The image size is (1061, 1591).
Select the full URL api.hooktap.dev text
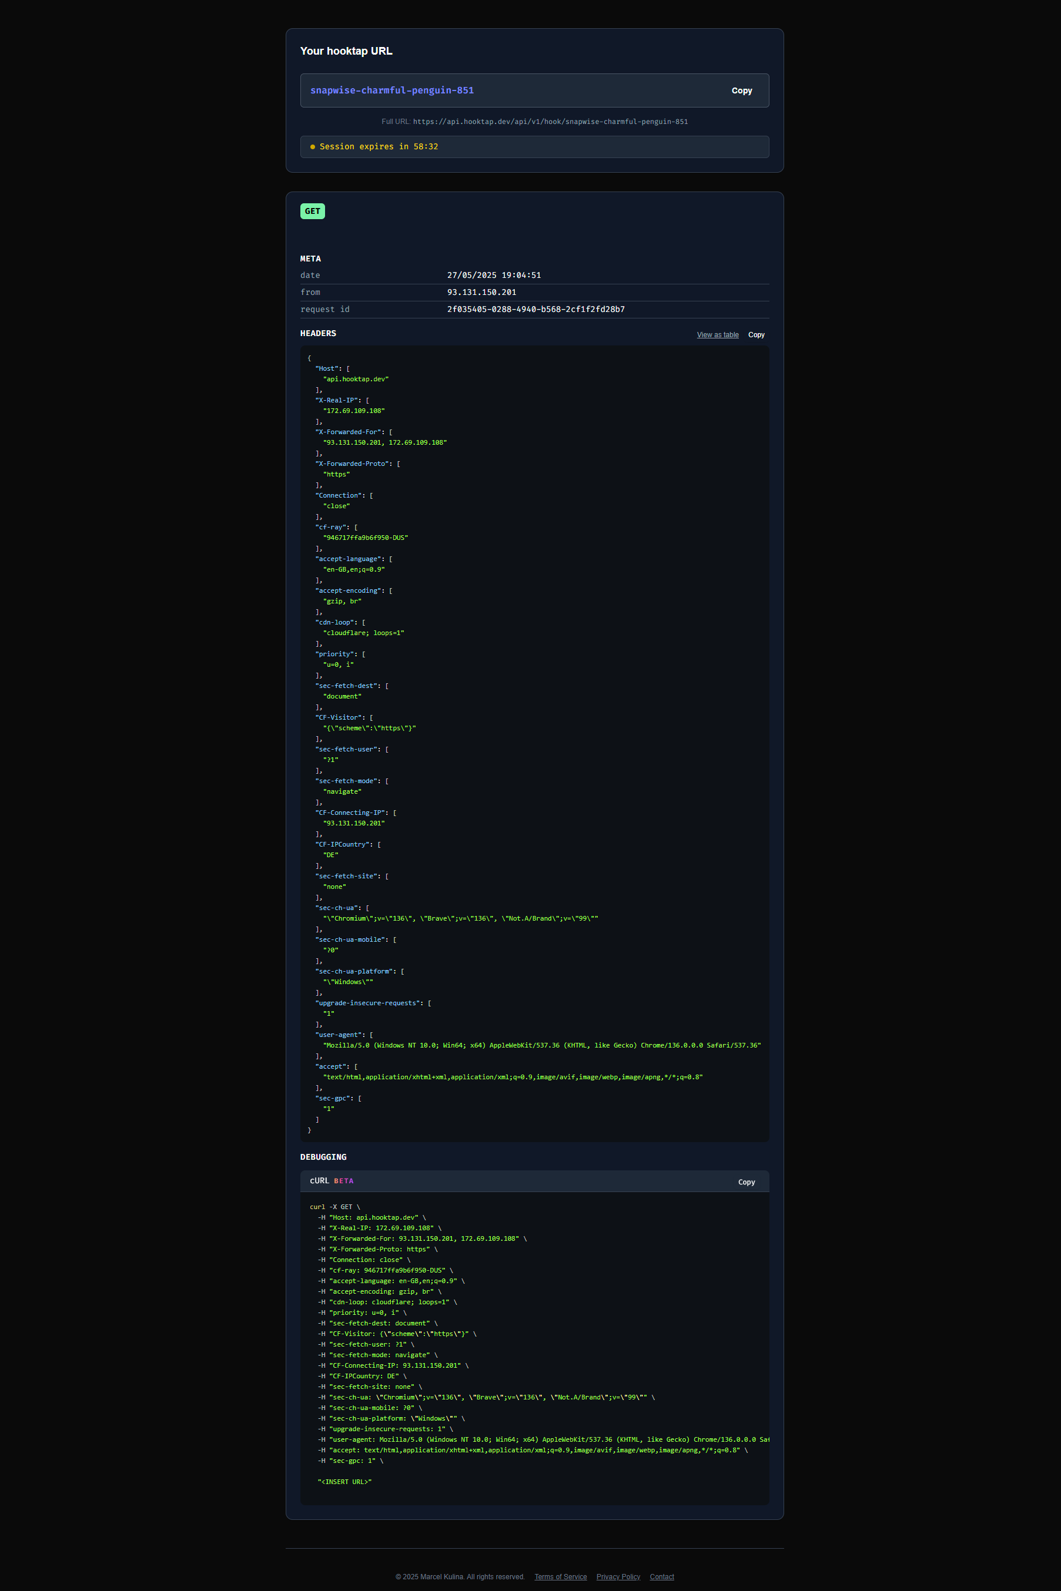coord(550,122)
